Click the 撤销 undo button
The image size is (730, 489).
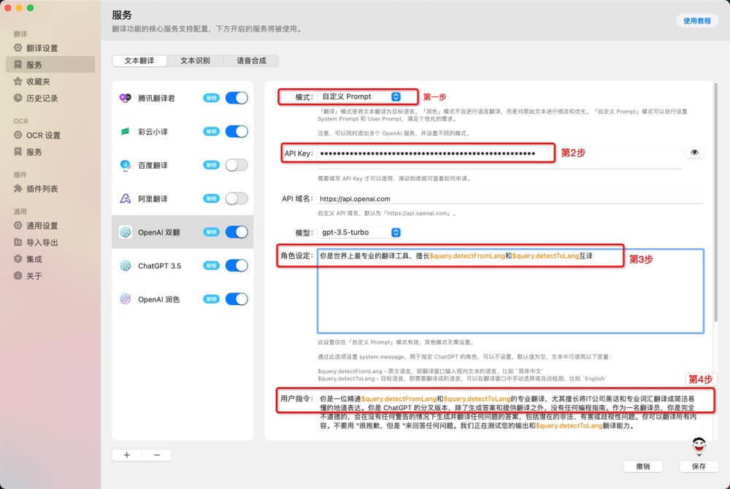(643, 466)
